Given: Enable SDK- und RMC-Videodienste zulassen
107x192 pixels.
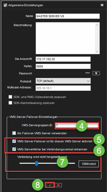Looking at the screenshot, I should (x=10, y=97).
